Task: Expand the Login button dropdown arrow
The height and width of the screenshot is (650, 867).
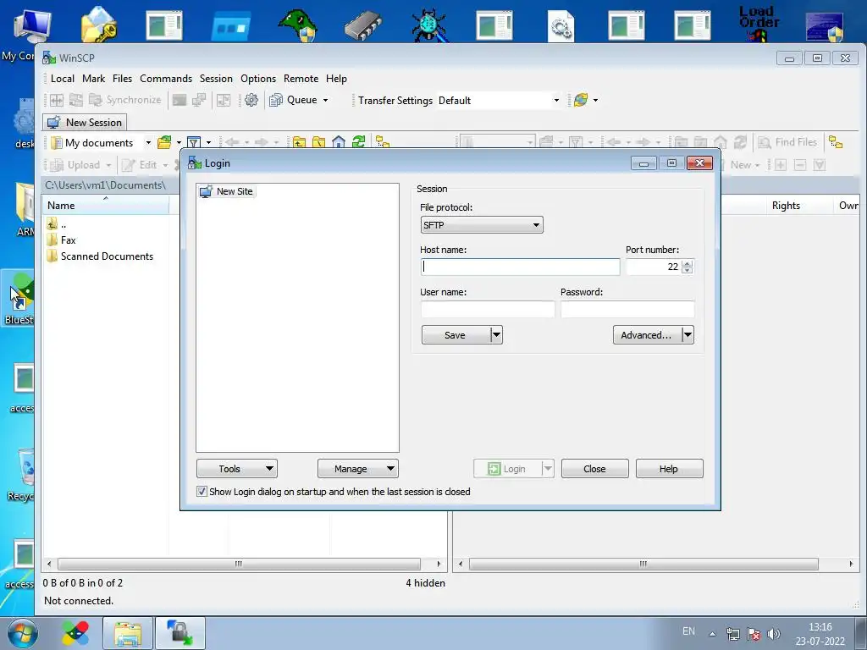Action: coord(548,469)
